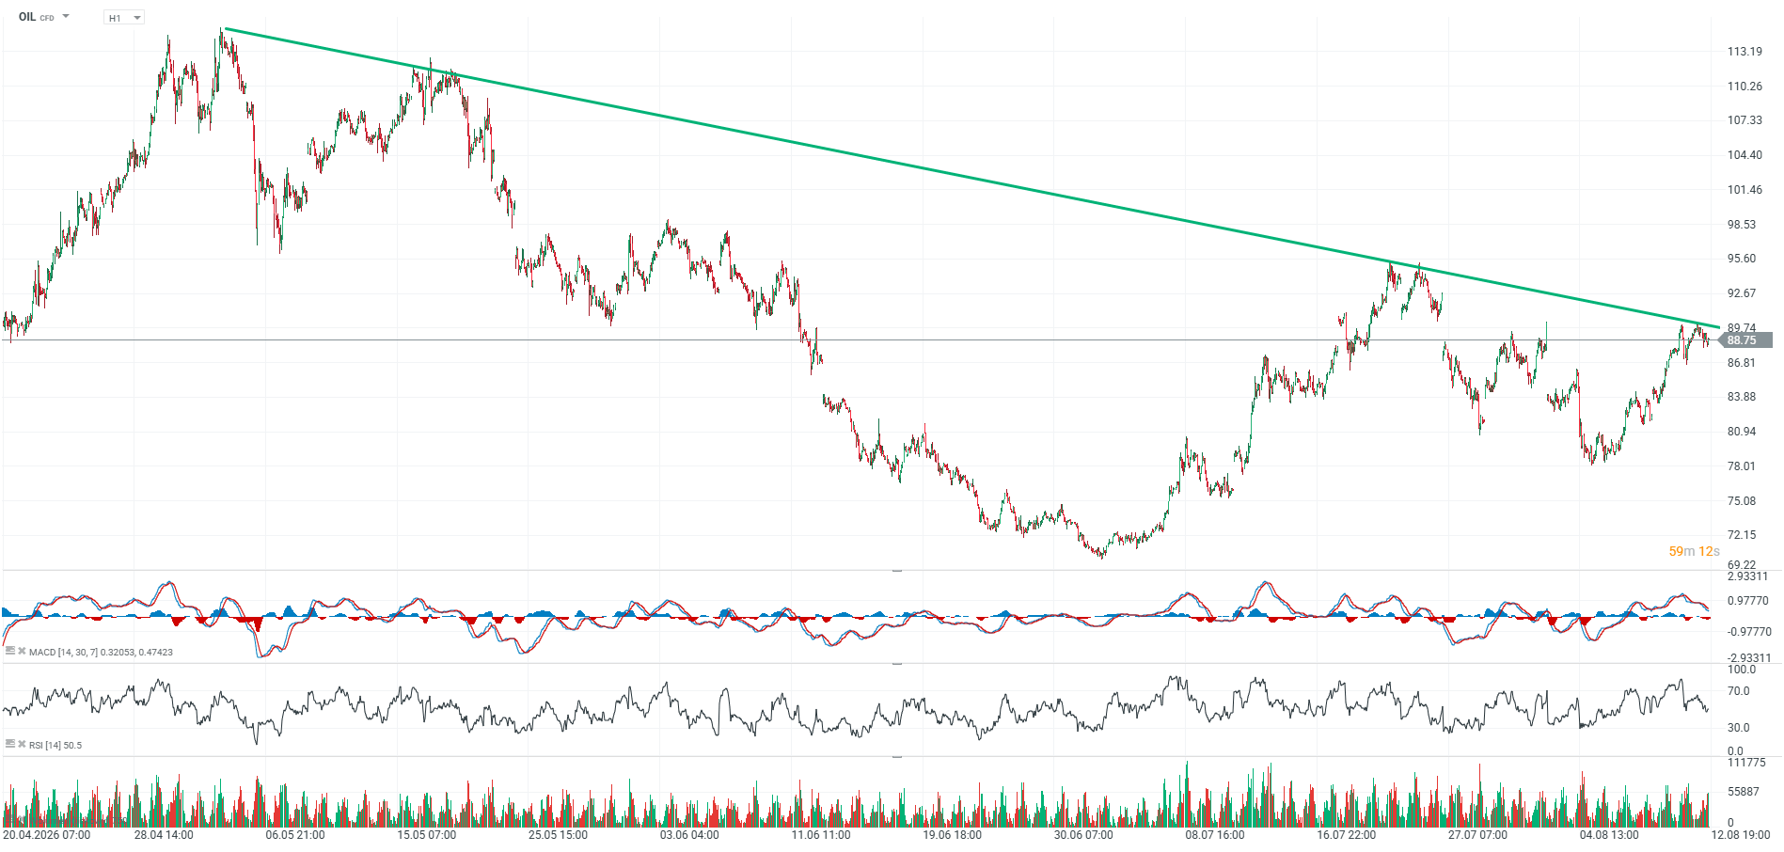Select the green descending trendline
Screen dimensions: 1784x852
[971, 179]
